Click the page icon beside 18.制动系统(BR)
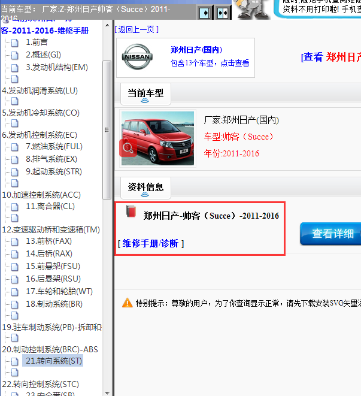This screenshot has height=396, width=361. coord(15,304)
